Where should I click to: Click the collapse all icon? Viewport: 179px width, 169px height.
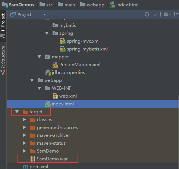pos(155,14)
